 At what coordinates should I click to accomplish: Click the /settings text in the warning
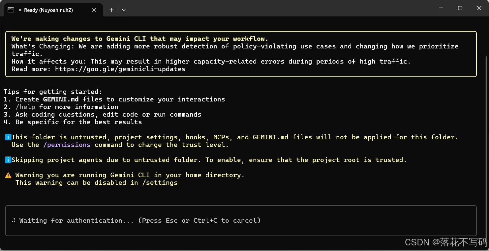point(160,182)
